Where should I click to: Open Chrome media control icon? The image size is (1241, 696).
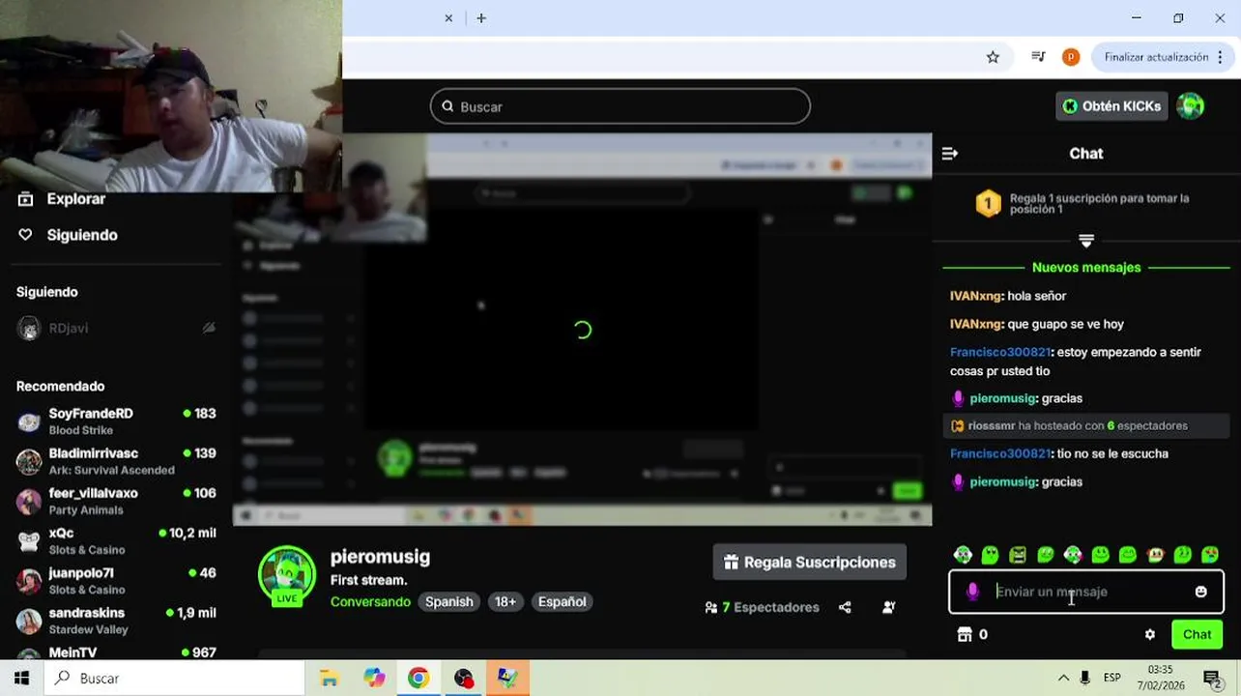1038,57
